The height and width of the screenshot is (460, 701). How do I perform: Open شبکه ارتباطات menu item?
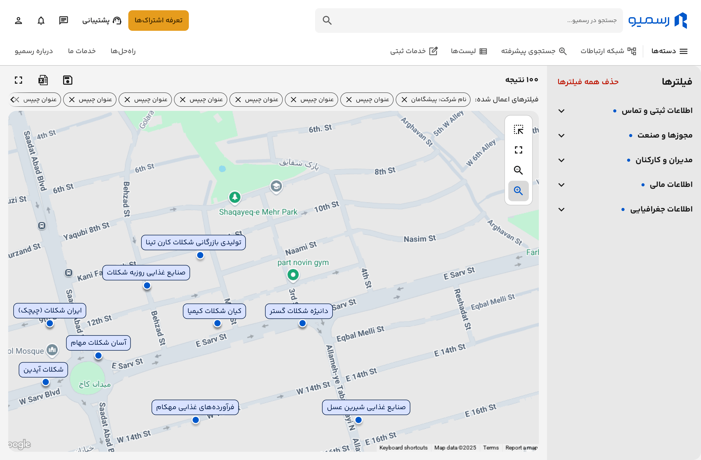tap(608, 51)
